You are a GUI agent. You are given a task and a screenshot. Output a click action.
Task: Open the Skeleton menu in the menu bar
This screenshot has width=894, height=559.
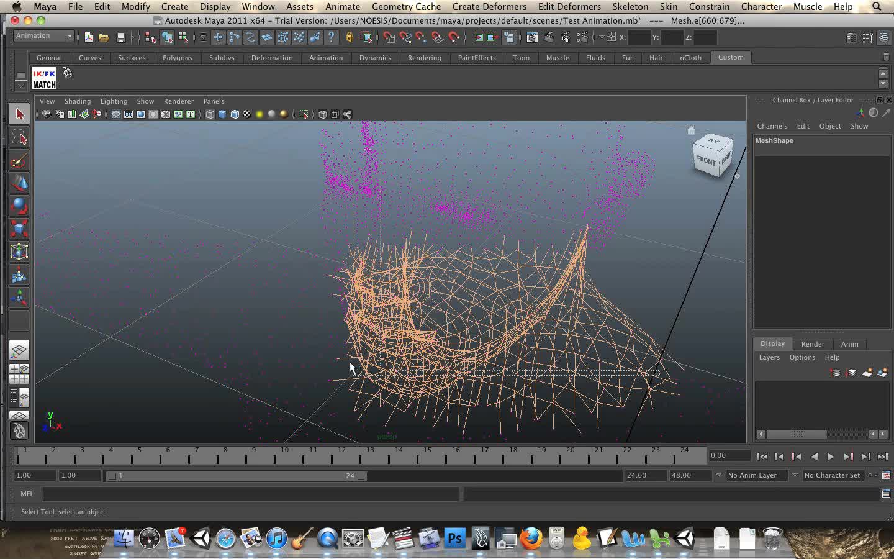(630, 7)
